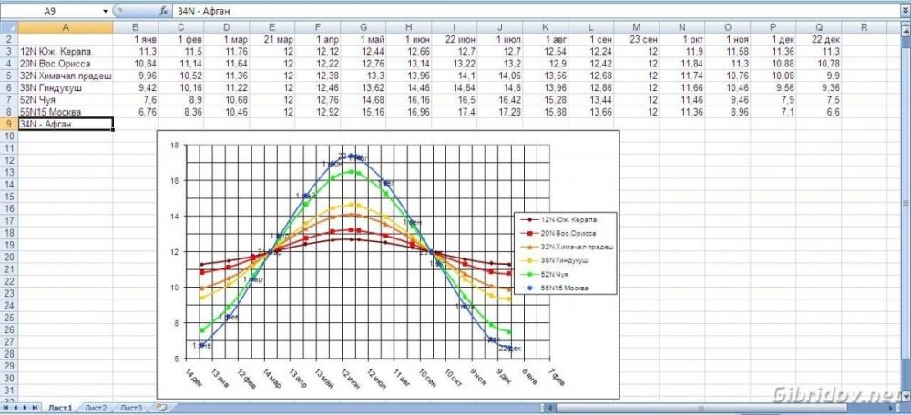The image size is (911, 415).
Task: Select the Лист1 sheet tab
Action: pyautogui.click(x=60, y=408)
